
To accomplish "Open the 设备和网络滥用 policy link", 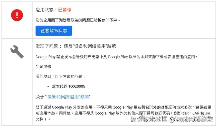I will point(68,97).
